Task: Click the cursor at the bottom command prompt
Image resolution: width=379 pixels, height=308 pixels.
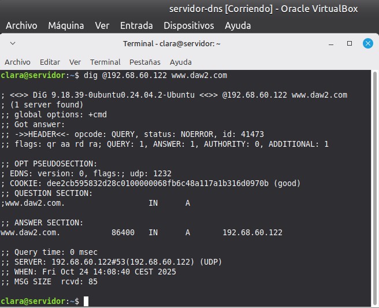Action: [86, 301]
